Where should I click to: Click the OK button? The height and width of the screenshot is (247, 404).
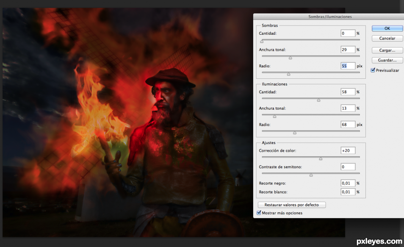pos(387,28)
